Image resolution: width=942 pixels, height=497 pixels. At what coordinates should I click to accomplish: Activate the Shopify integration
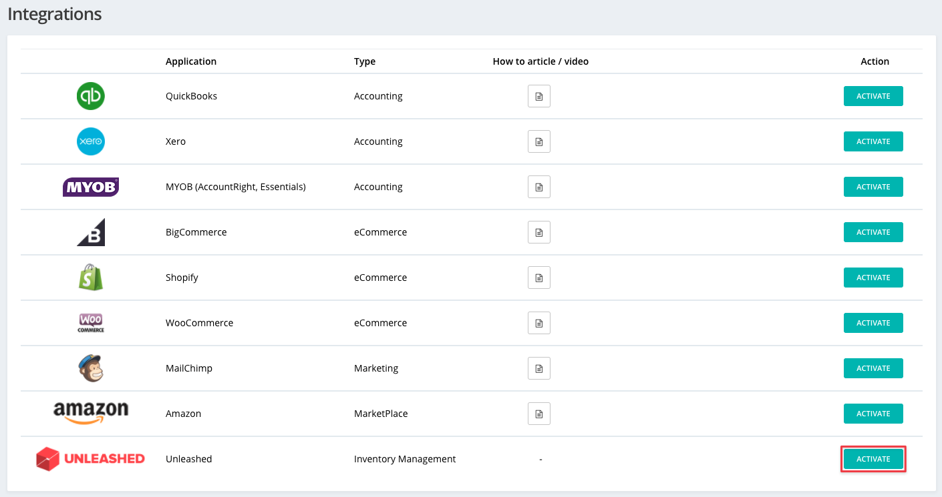873,278
